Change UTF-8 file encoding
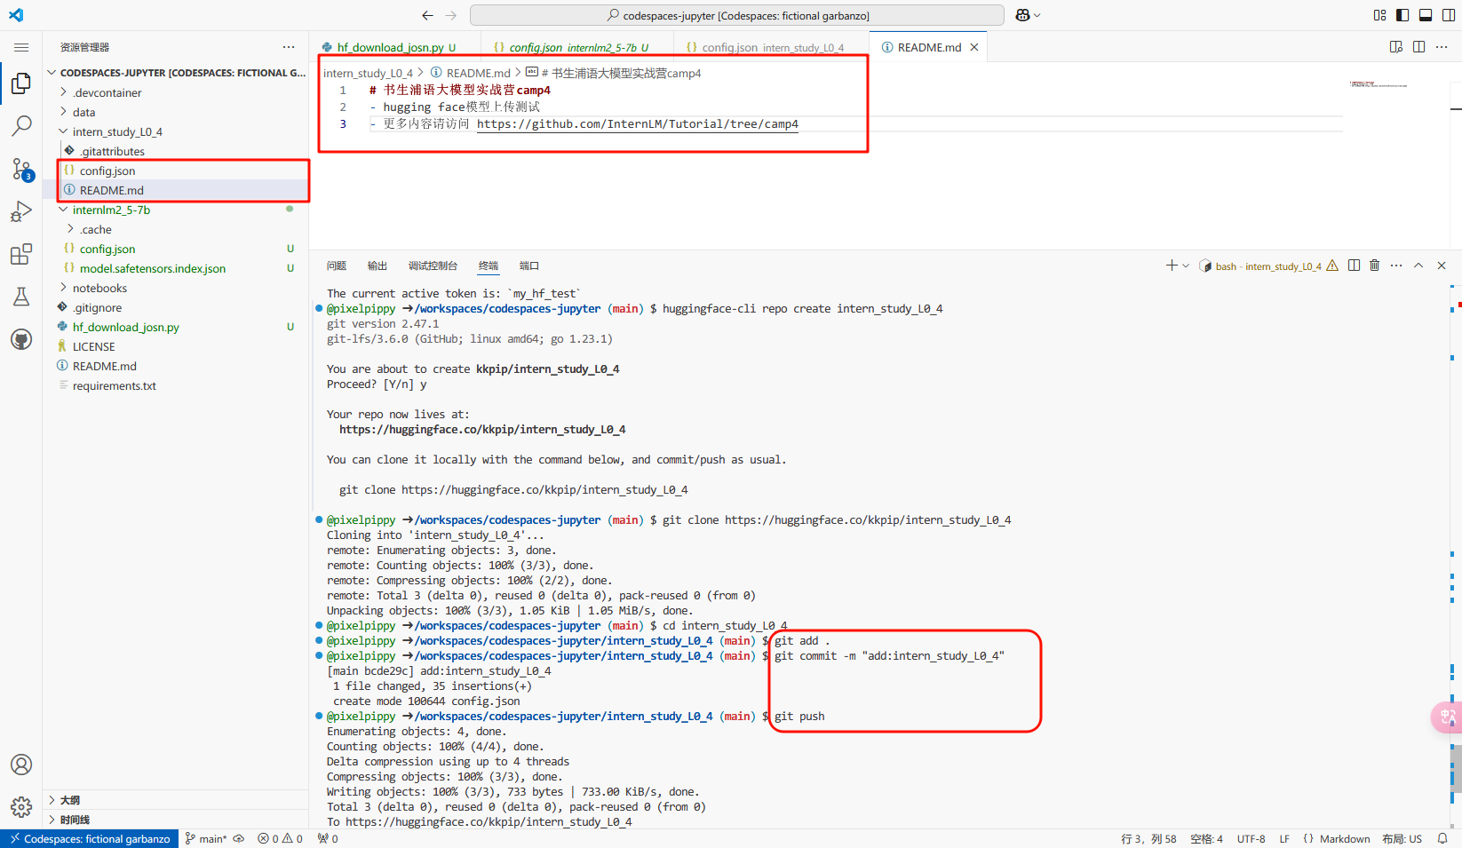This screenshot has width=1462, height=848. click(x=1251, y=839)
